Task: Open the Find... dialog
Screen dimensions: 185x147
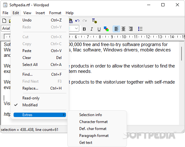Action: 40,74
